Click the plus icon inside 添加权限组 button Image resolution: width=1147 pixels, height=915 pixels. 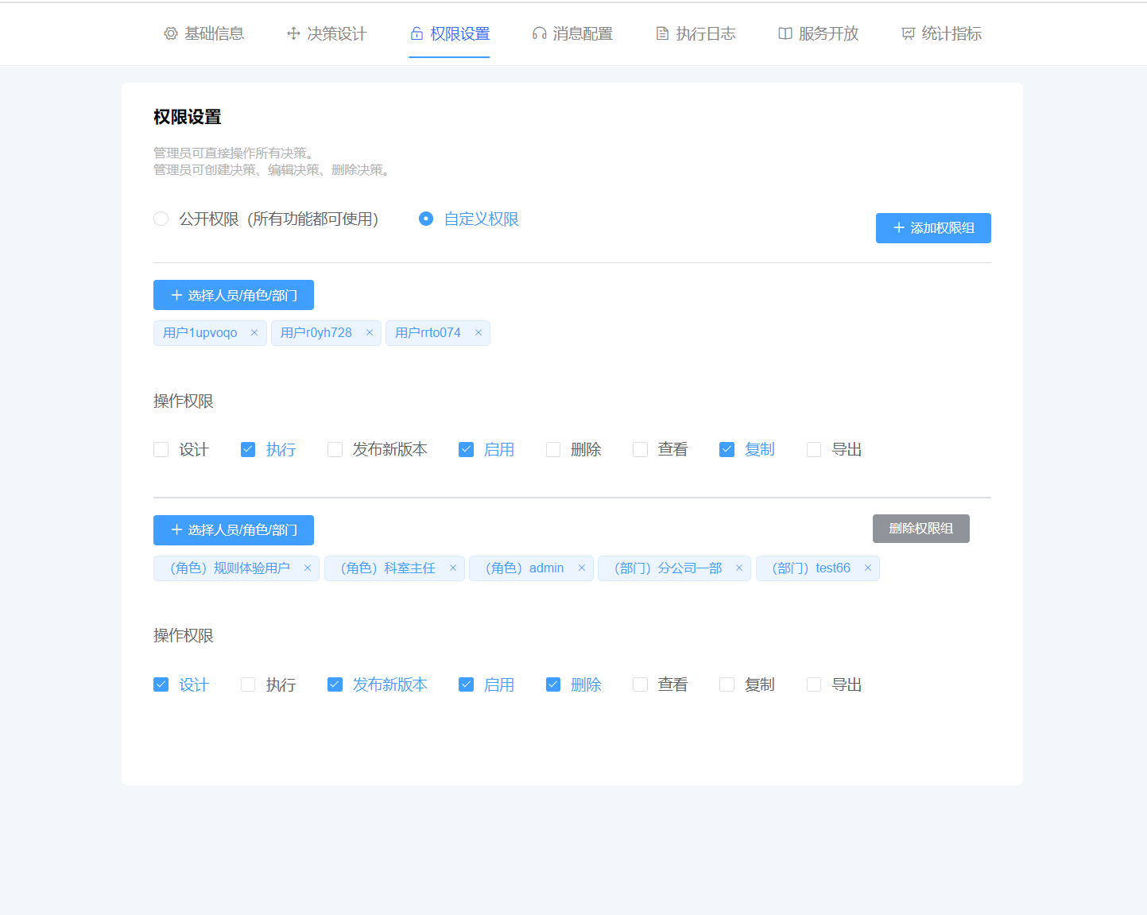(x=899, y=228)
